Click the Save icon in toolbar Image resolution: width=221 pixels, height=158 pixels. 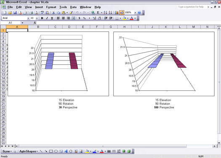15,13
